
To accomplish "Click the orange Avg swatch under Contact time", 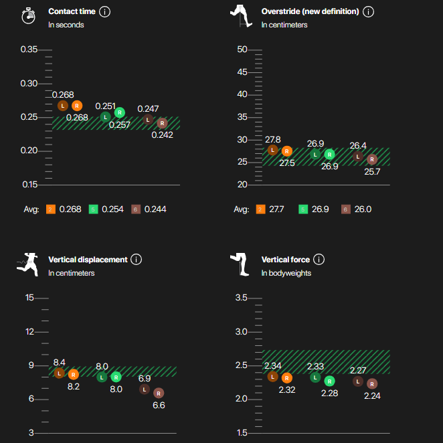I will click(50, 209).
